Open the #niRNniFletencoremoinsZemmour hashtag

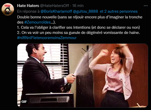tap(47, 38)
